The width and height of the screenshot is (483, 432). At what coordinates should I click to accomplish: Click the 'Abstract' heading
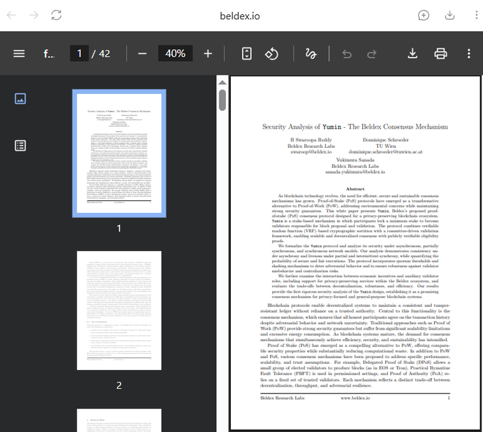coord(355,189)
